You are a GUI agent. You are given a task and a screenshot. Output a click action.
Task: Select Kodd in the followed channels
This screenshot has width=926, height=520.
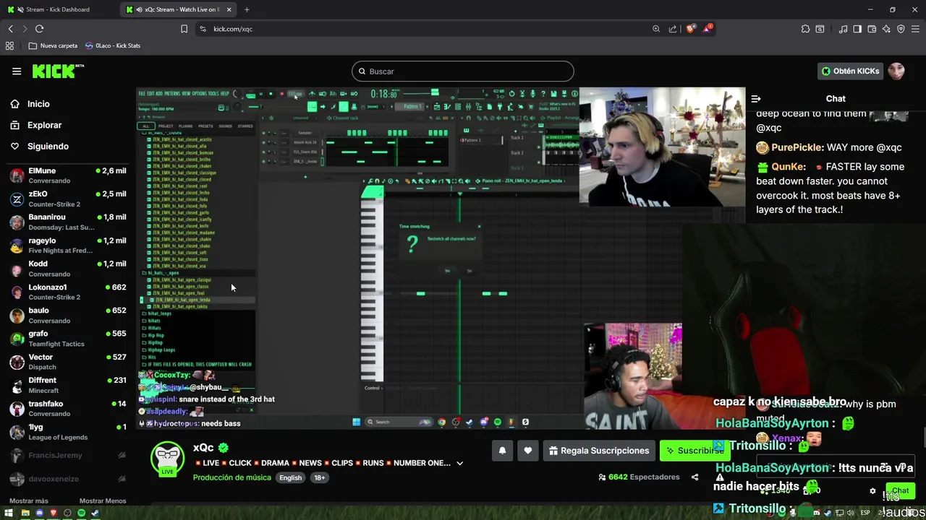tap(67, 269)
